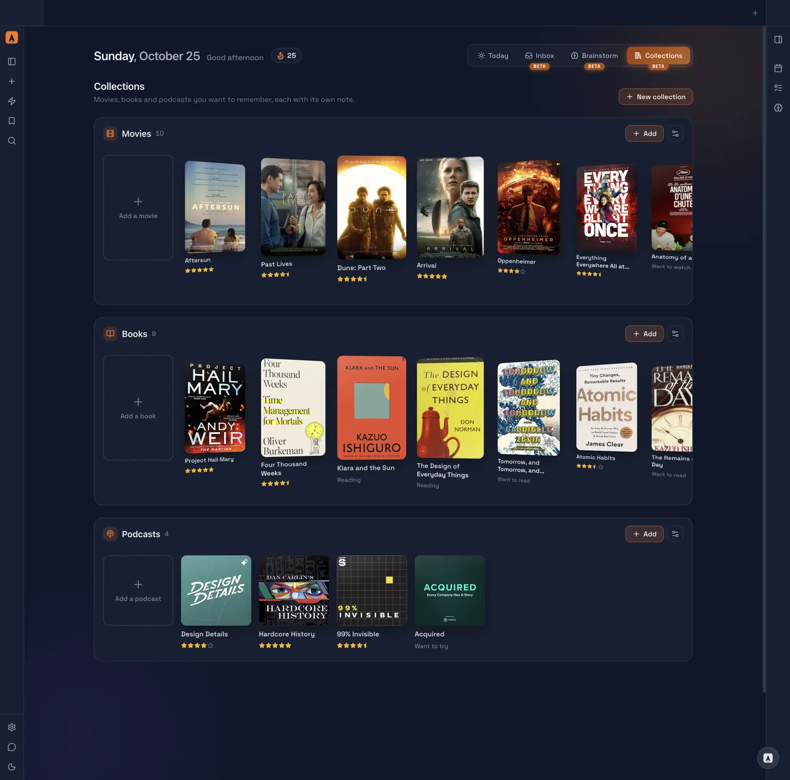Viewport: 790px width, 780px height.
Task: Switch to the Today tab
Action: (x=493, y=56)
